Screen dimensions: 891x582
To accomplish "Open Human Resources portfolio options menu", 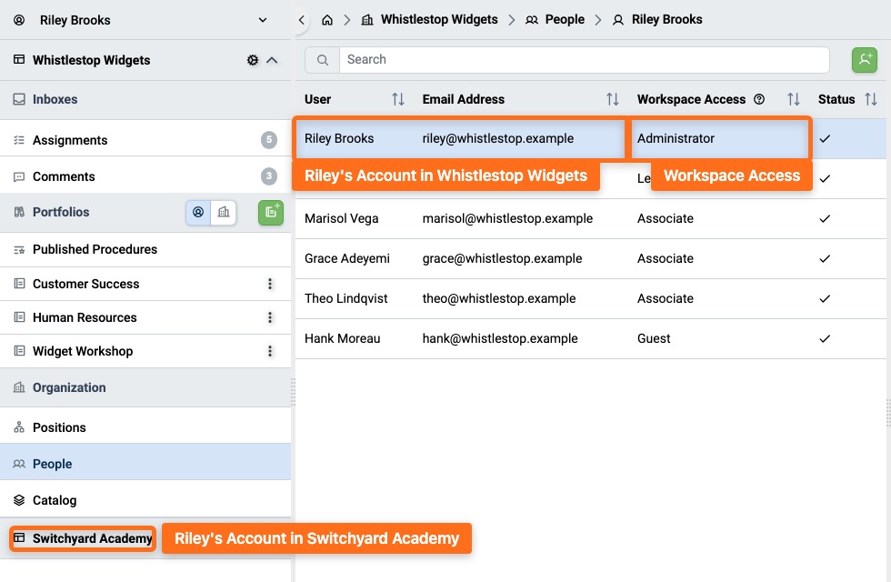I will (x=270, y=317).
